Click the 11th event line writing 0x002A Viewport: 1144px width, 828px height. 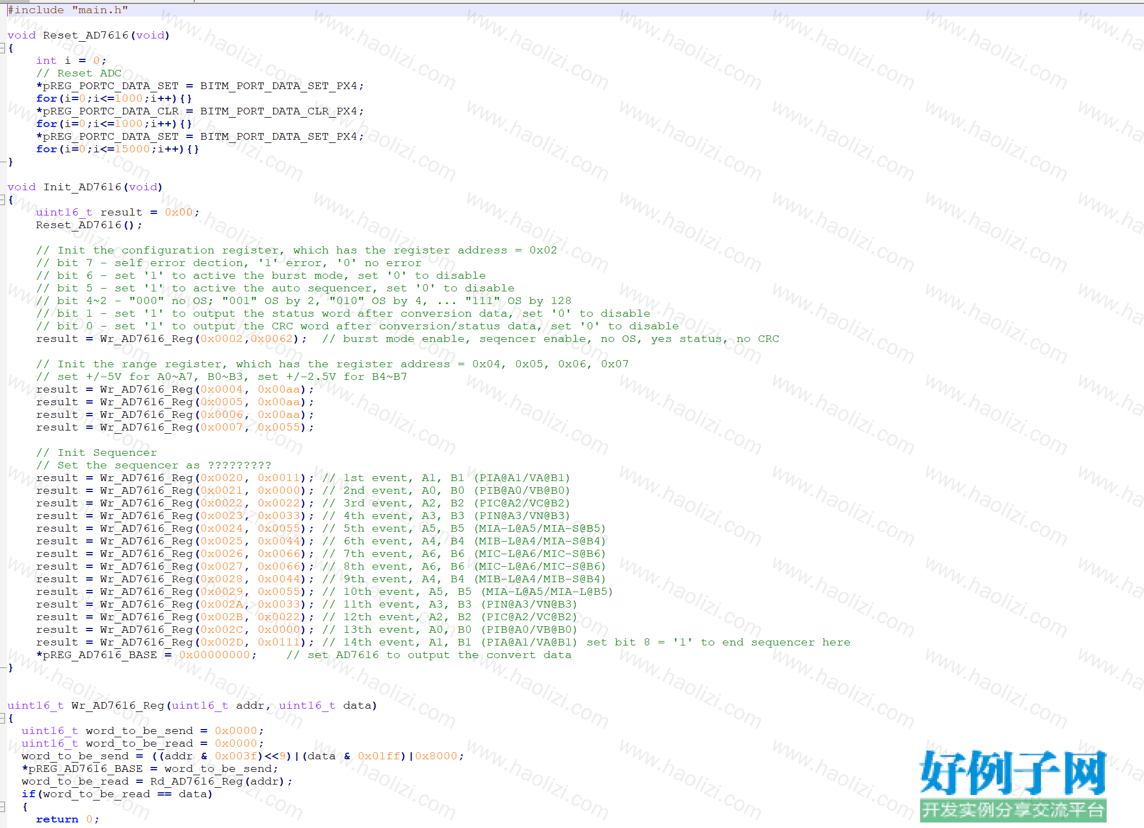pos(307,604)
